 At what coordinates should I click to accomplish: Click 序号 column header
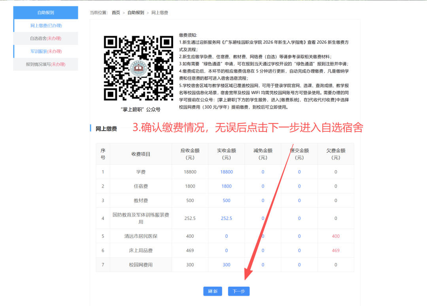coord(103,154)
